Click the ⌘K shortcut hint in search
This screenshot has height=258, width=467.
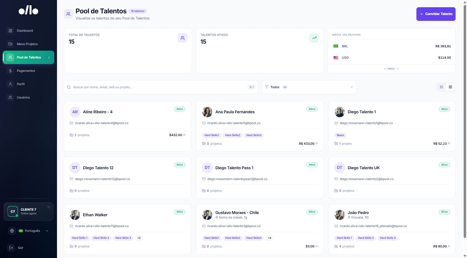tap(252, 87)
